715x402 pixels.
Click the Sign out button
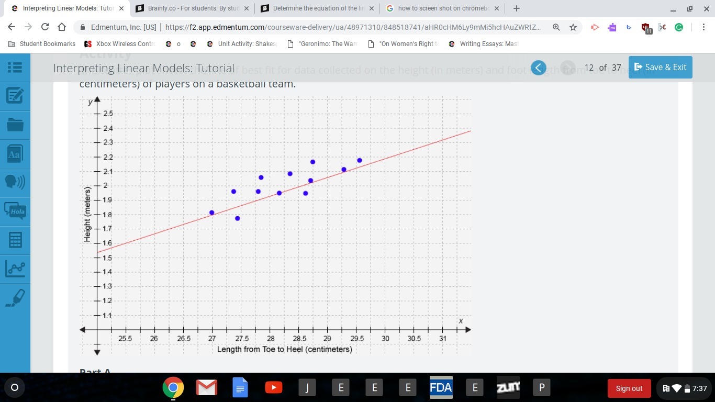click(629, 388)
